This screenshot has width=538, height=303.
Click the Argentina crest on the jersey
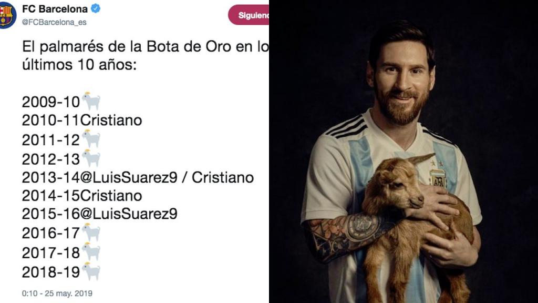(439, 179)
